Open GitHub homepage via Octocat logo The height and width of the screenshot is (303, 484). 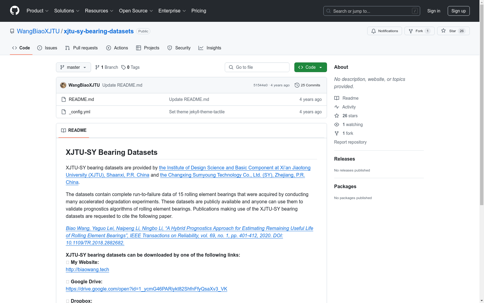point(15,11)
